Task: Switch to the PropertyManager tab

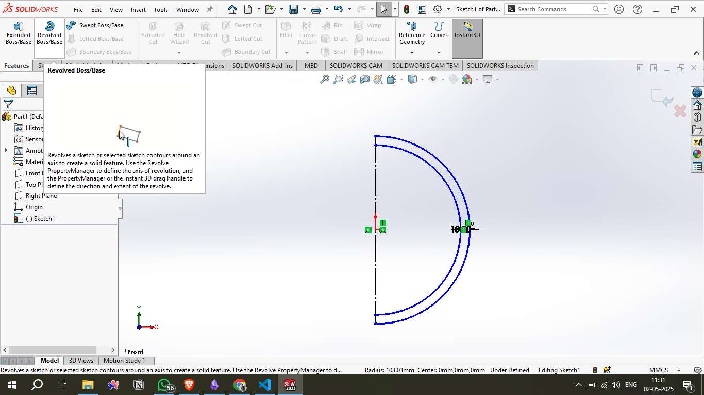Action: click(32, 91)
